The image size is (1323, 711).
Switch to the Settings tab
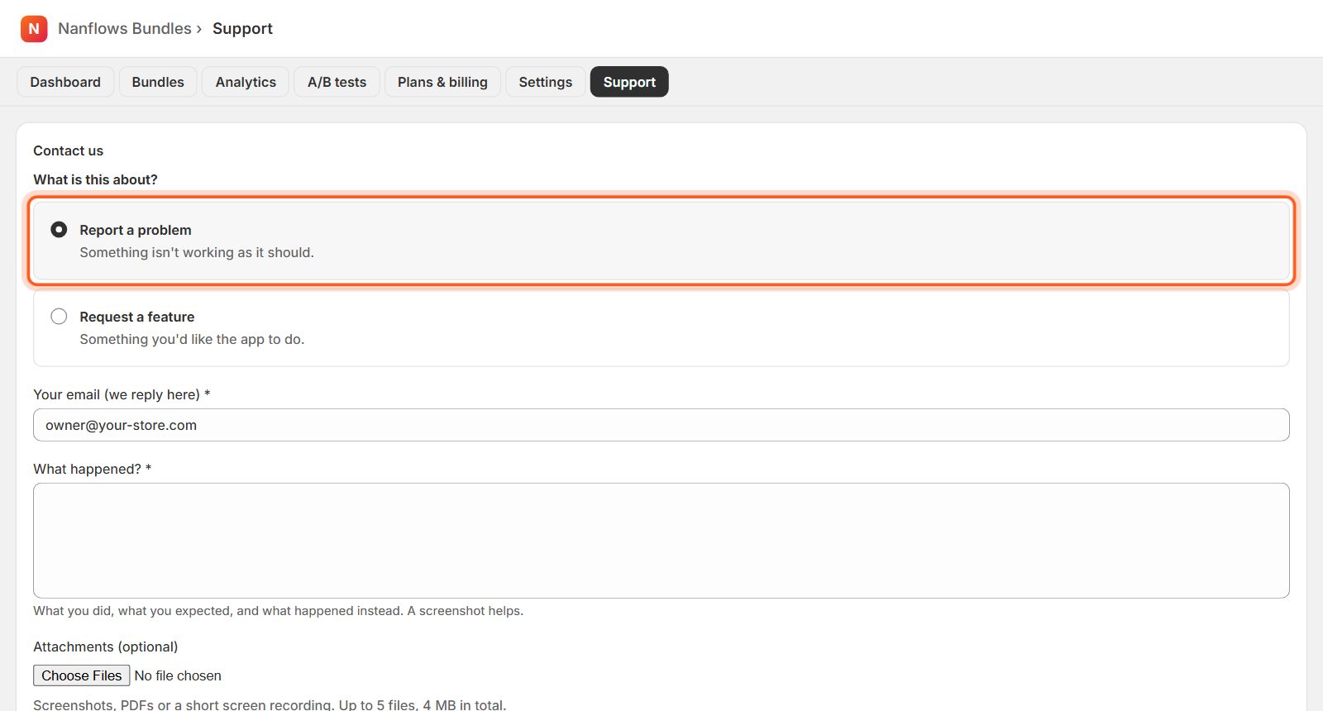(546, 82)
